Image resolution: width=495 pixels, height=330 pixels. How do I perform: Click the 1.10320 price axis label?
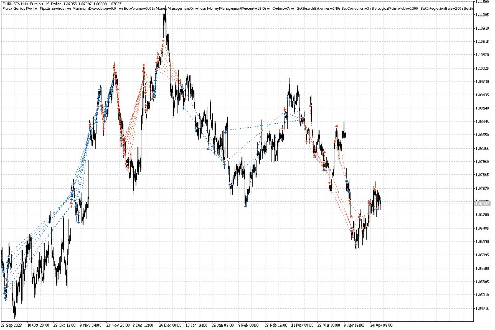482,55
